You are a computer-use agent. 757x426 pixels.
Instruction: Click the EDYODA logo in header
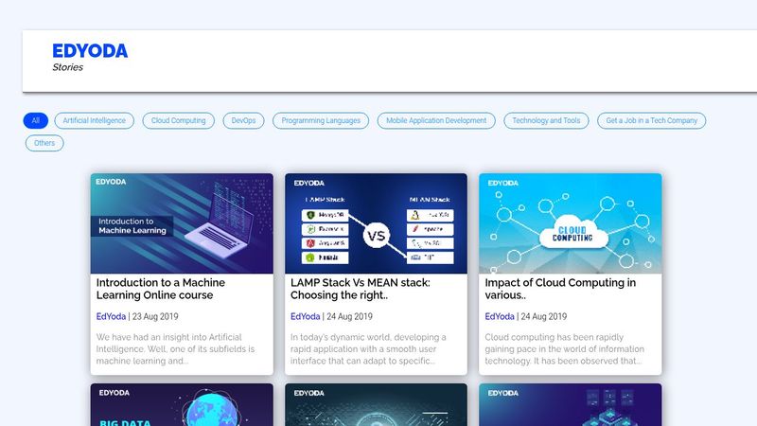point(90,51)
